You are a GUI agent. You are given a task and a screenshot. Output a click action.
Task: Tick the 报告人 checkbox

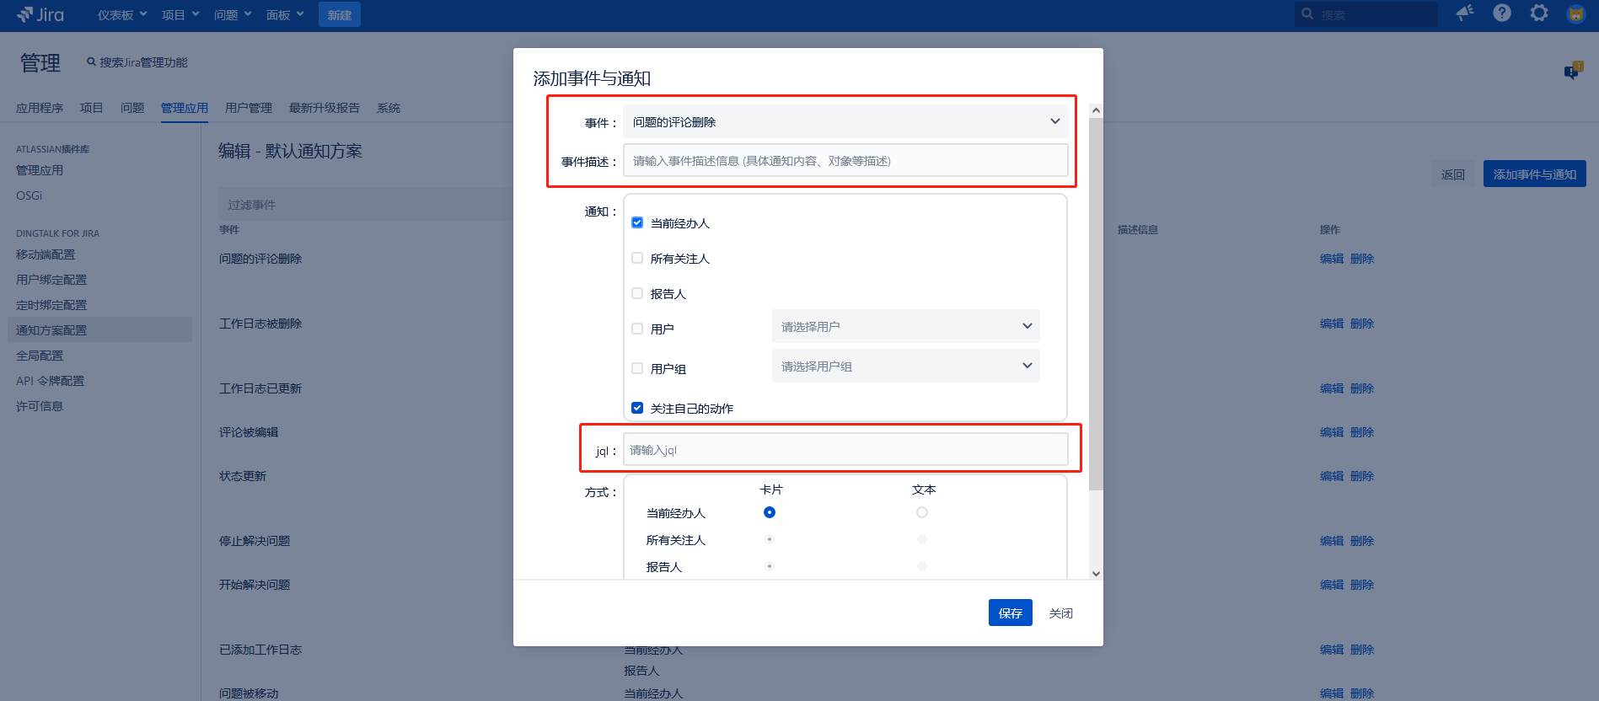637,294
